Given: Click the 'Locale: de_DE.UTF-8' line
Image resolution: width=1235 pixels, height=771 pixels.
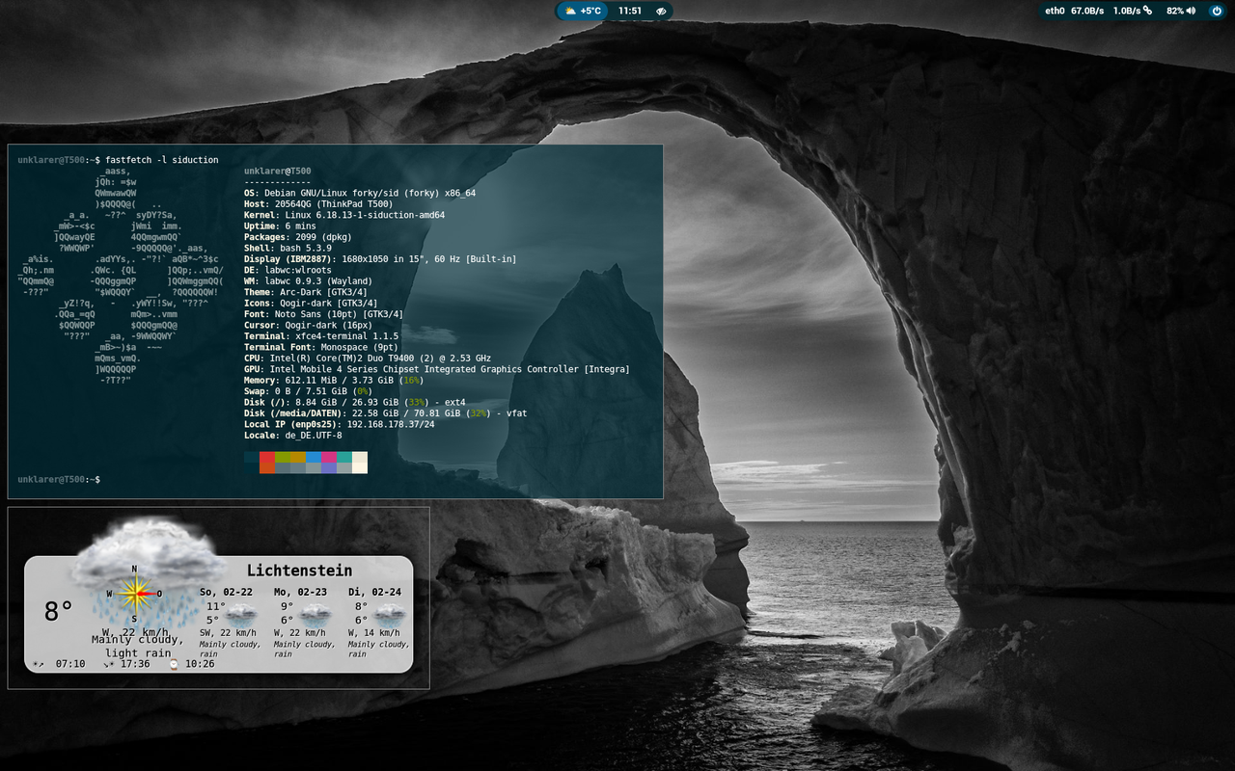Looking at the screenshot, I should pyautogui.click(x=293, y=436).
